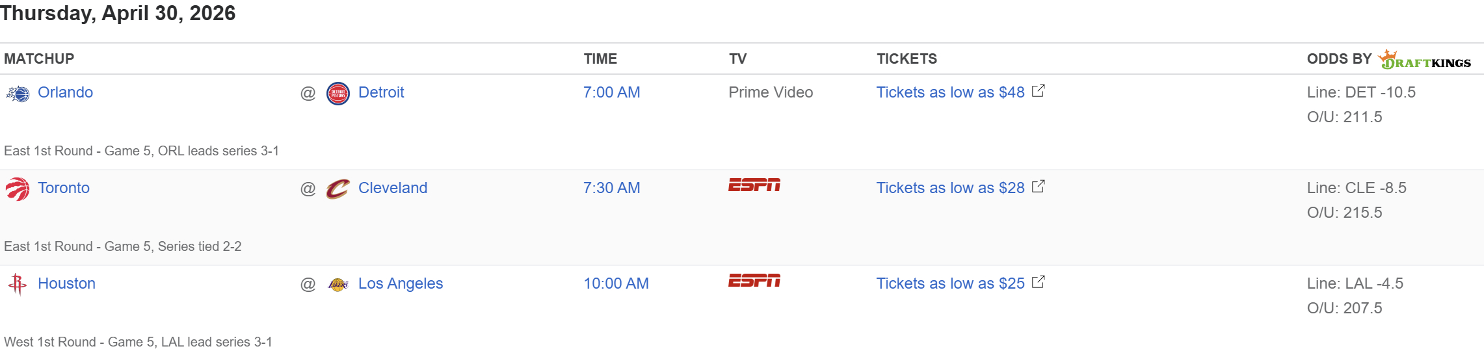Click the Toronto Raptors team logo
The width and height of the screenshot is (1484, 353).
(x=18, y=189)
